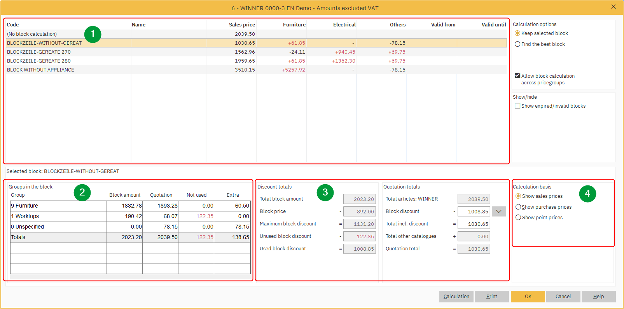The image size is (624, 309).
Task: Select Show purchase prices radio button
Action: [518, 207]
